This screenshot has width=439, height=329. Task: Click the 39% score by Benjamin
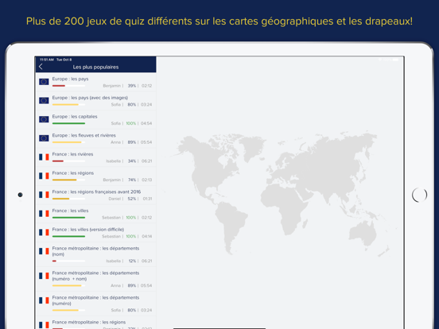click(131, 86)
